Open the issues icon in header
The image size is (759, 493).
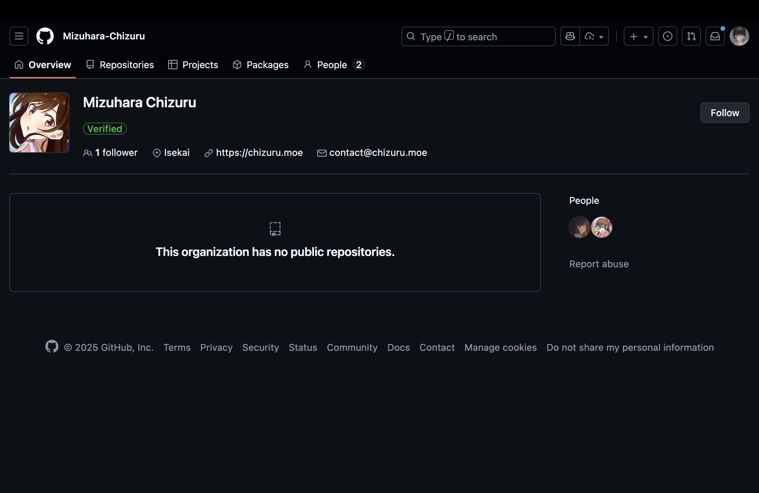click(x=667, y=36)
